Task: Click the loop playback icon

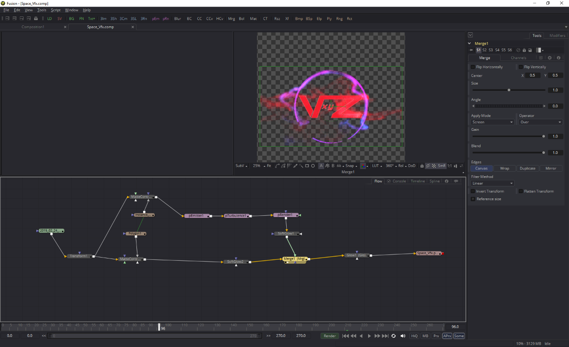Action: click(x=393, y=336)
